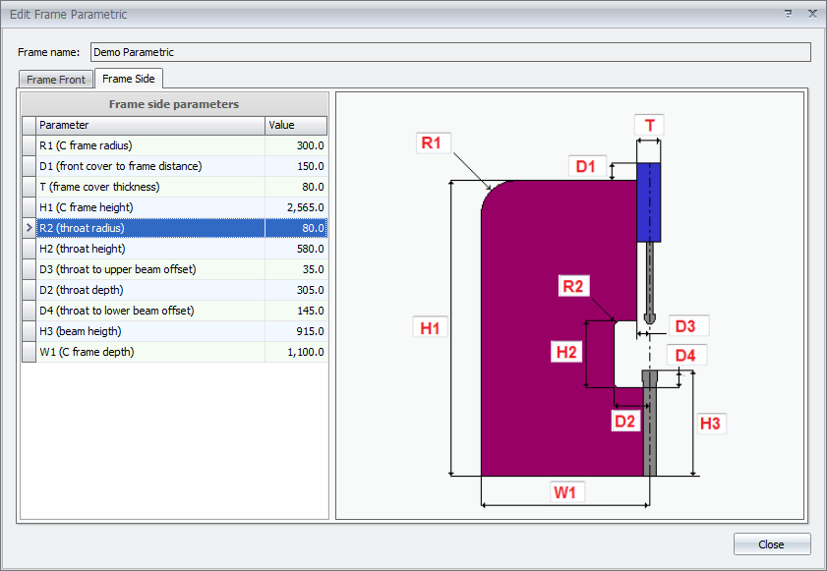
Task: Click the window pin/options icon in title bar
Action: point(788,14)
